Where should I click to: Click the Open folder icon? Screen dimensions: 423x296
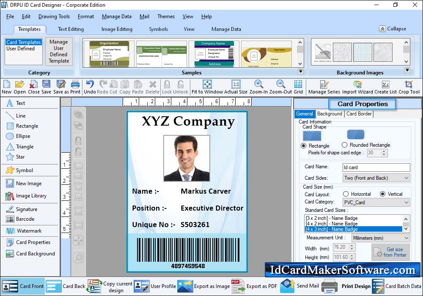point(19,84)
